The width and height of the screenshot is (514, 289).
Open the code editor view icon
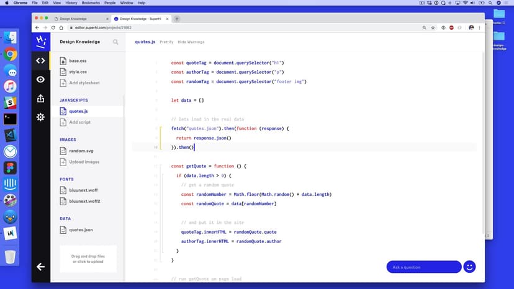(40, 61)
